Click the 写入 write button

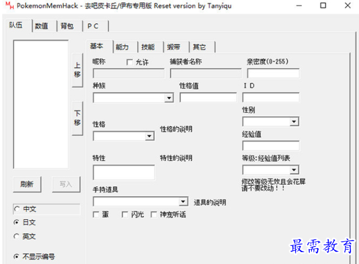(x=66, y=184)
